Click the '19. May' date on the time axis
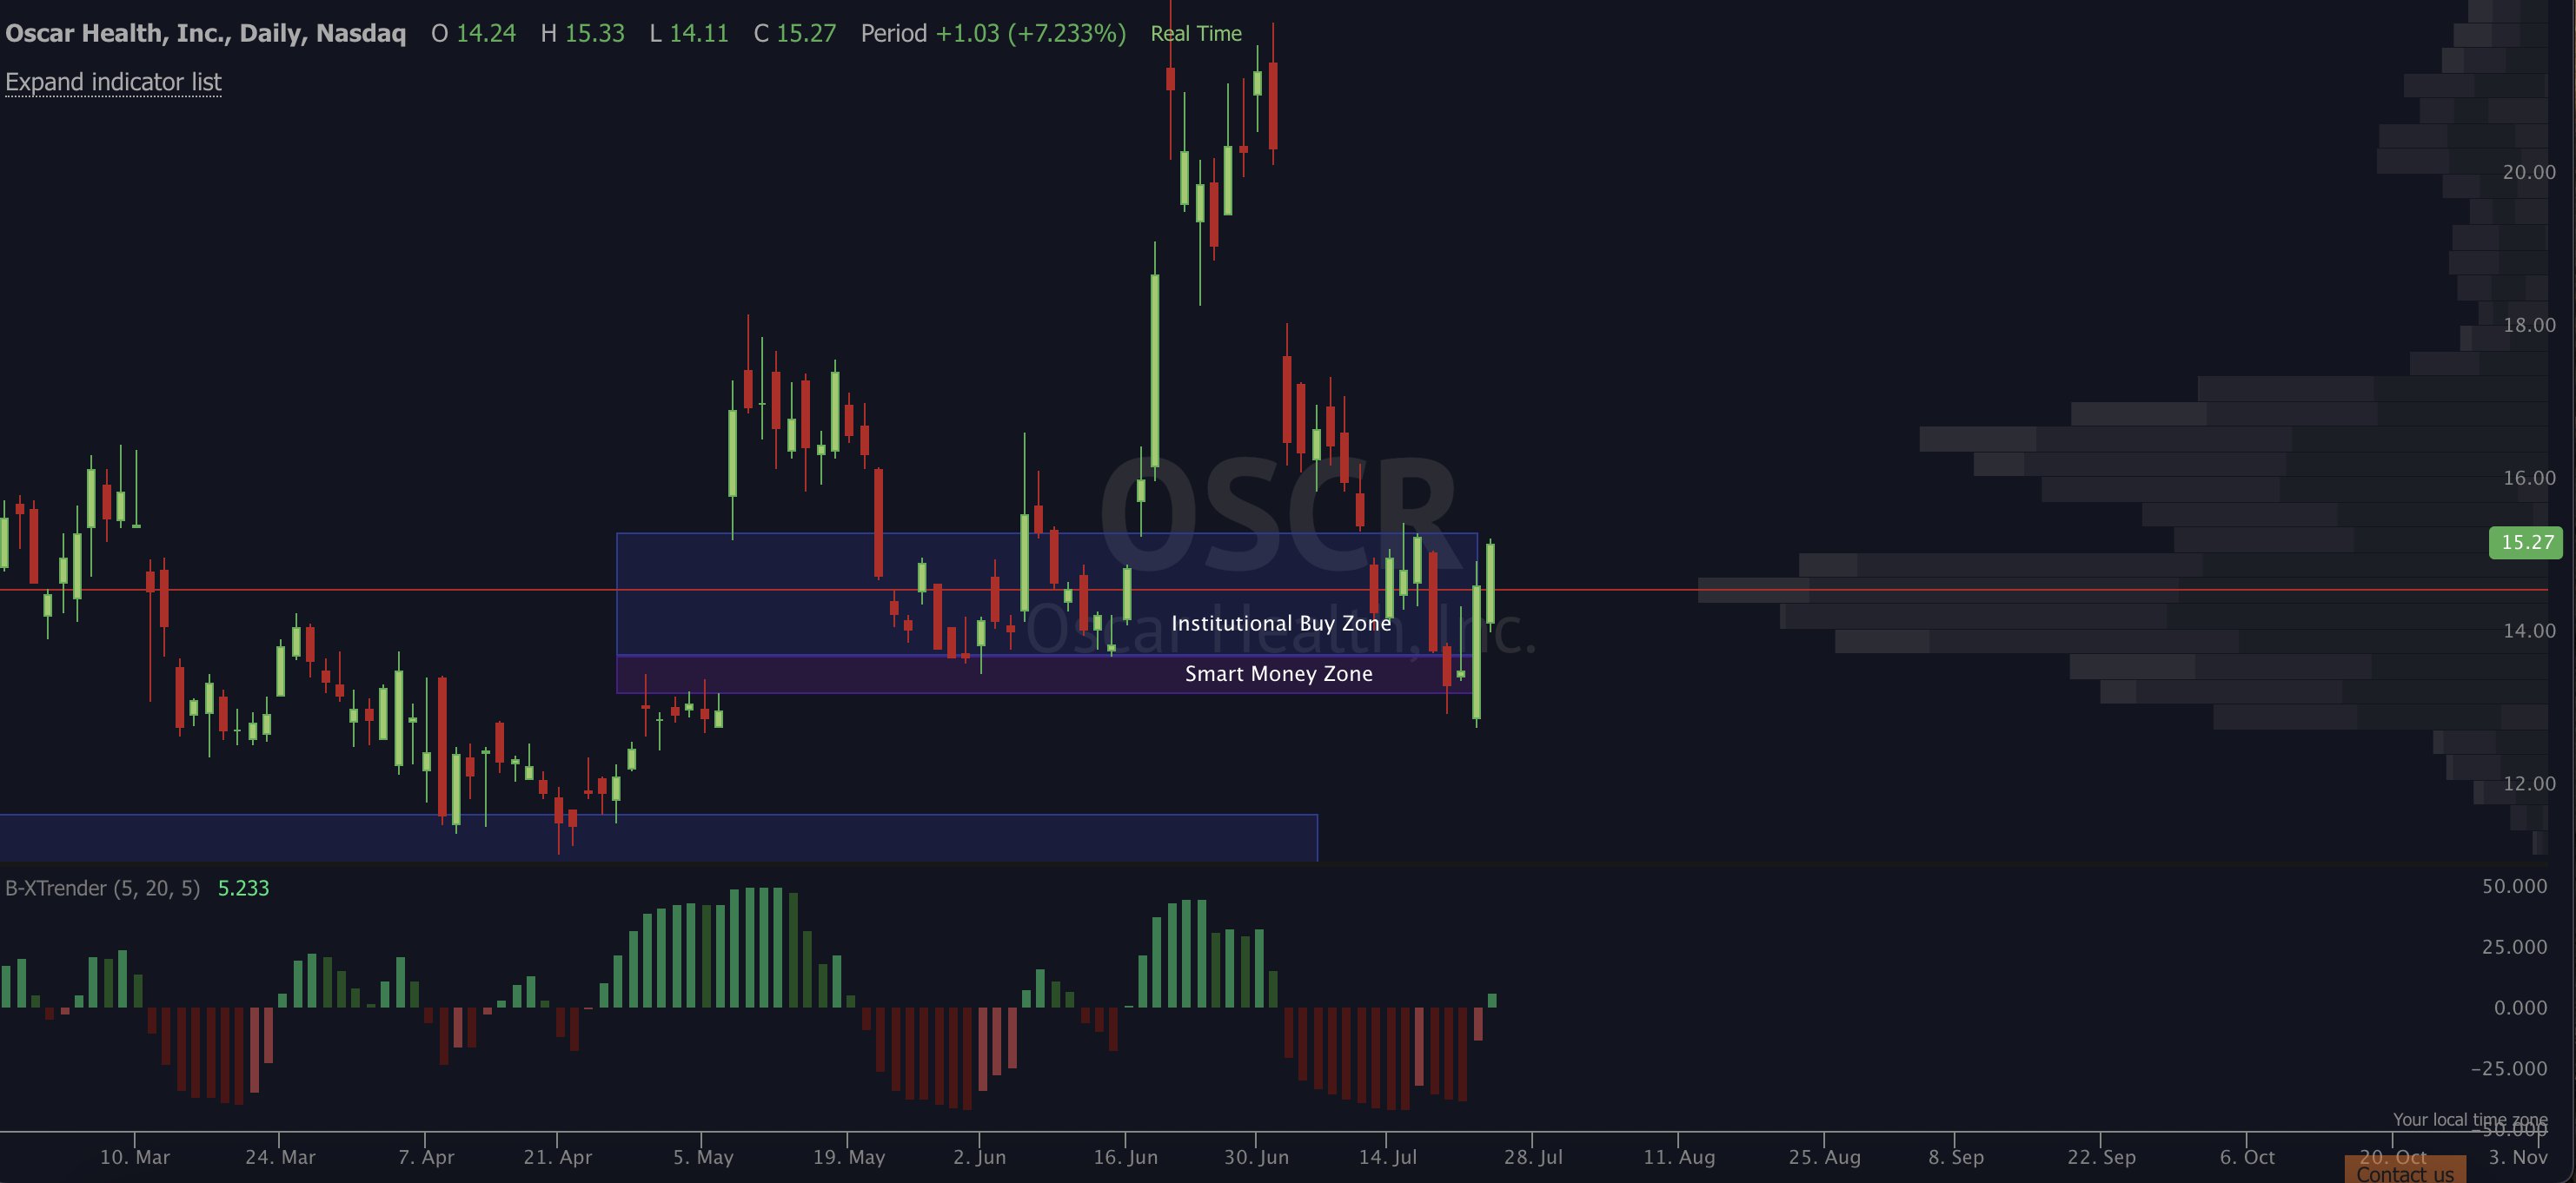This screenshot has height=1183, width=2576. (x=849, y=1157)
